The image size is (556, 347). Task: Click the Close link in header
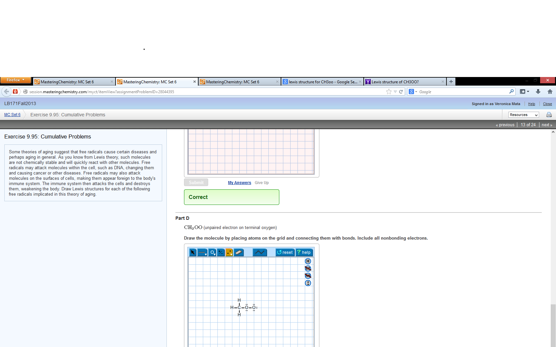[547, 104]
